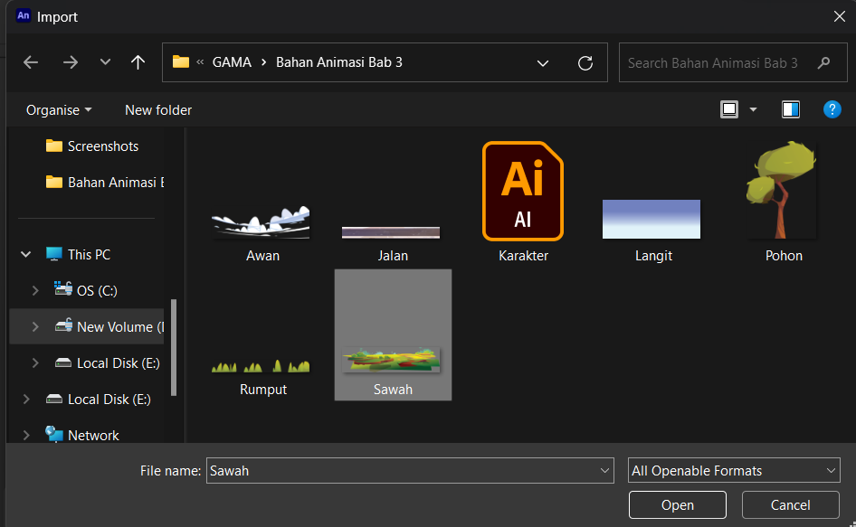Click the search magnifier icon

tap(823, 62)
